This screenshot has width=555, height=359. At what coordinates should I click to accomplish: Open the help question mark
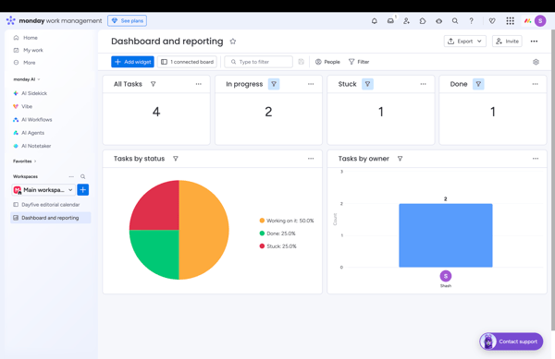pyautogui.click(x=471, y=21)
